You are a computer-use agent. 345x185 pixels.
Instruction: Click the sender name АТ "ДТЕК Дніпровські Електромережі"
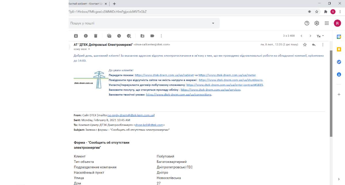point(103,45)
